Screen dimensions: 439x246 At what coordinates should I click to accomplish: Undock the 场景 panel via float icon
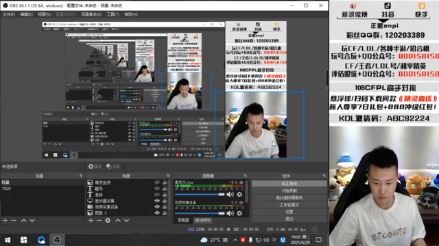[x=81, y=176]
